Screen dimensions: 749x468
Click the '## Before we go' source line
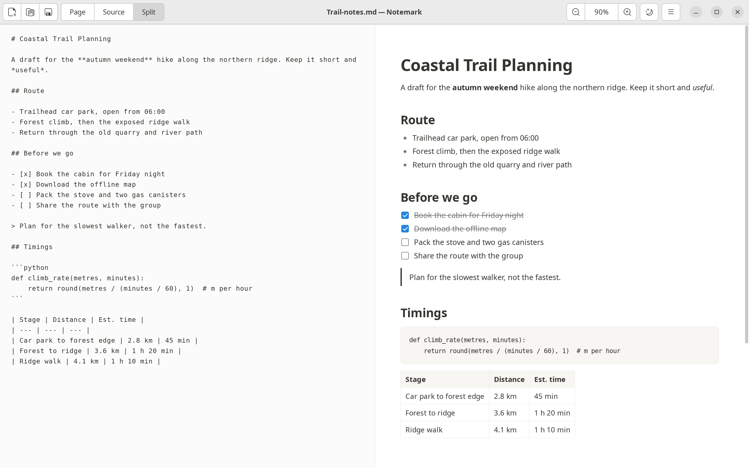[x=42, y=153]
